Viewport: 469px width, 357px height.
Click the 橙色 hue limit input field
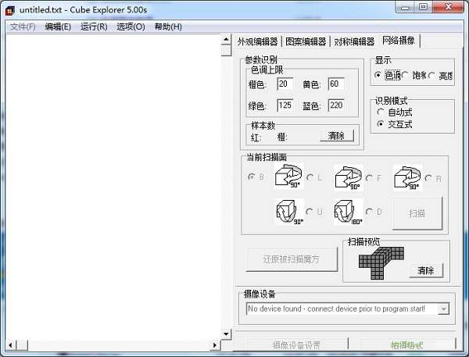285,84
